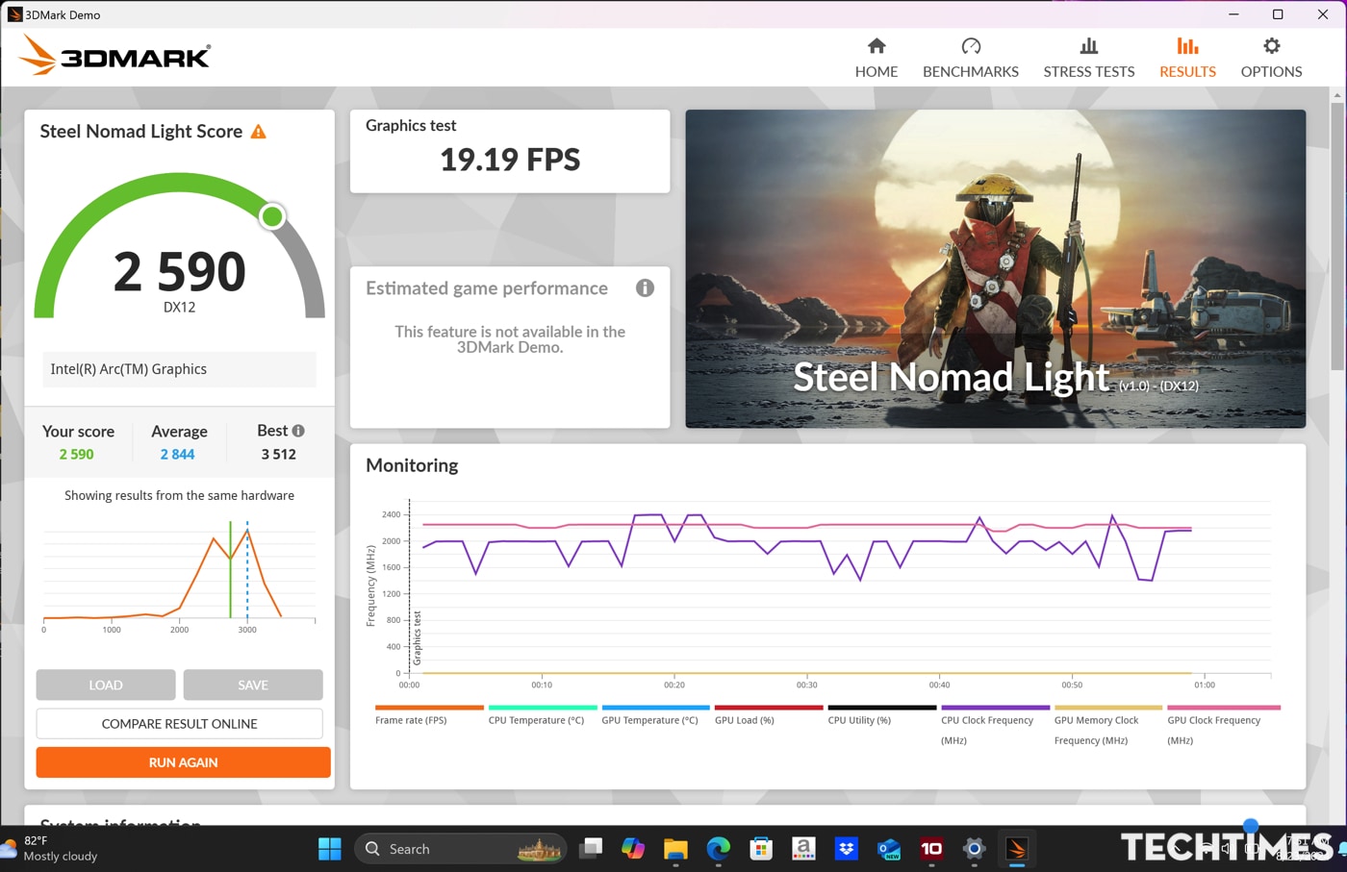Image resolution: width=1347 pixels, height=872 pixels.
Task: Toggle the GPU Load (%) legend item
Action: (768, 715)
